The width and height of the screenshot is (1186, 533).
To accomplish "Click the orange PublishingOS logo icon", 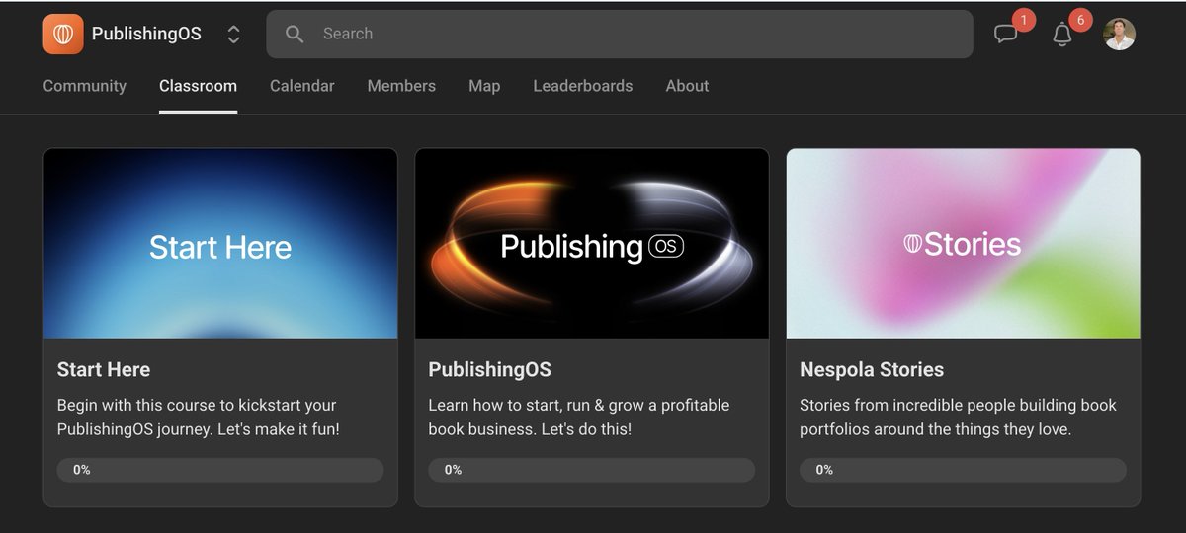I will (63, 35).
